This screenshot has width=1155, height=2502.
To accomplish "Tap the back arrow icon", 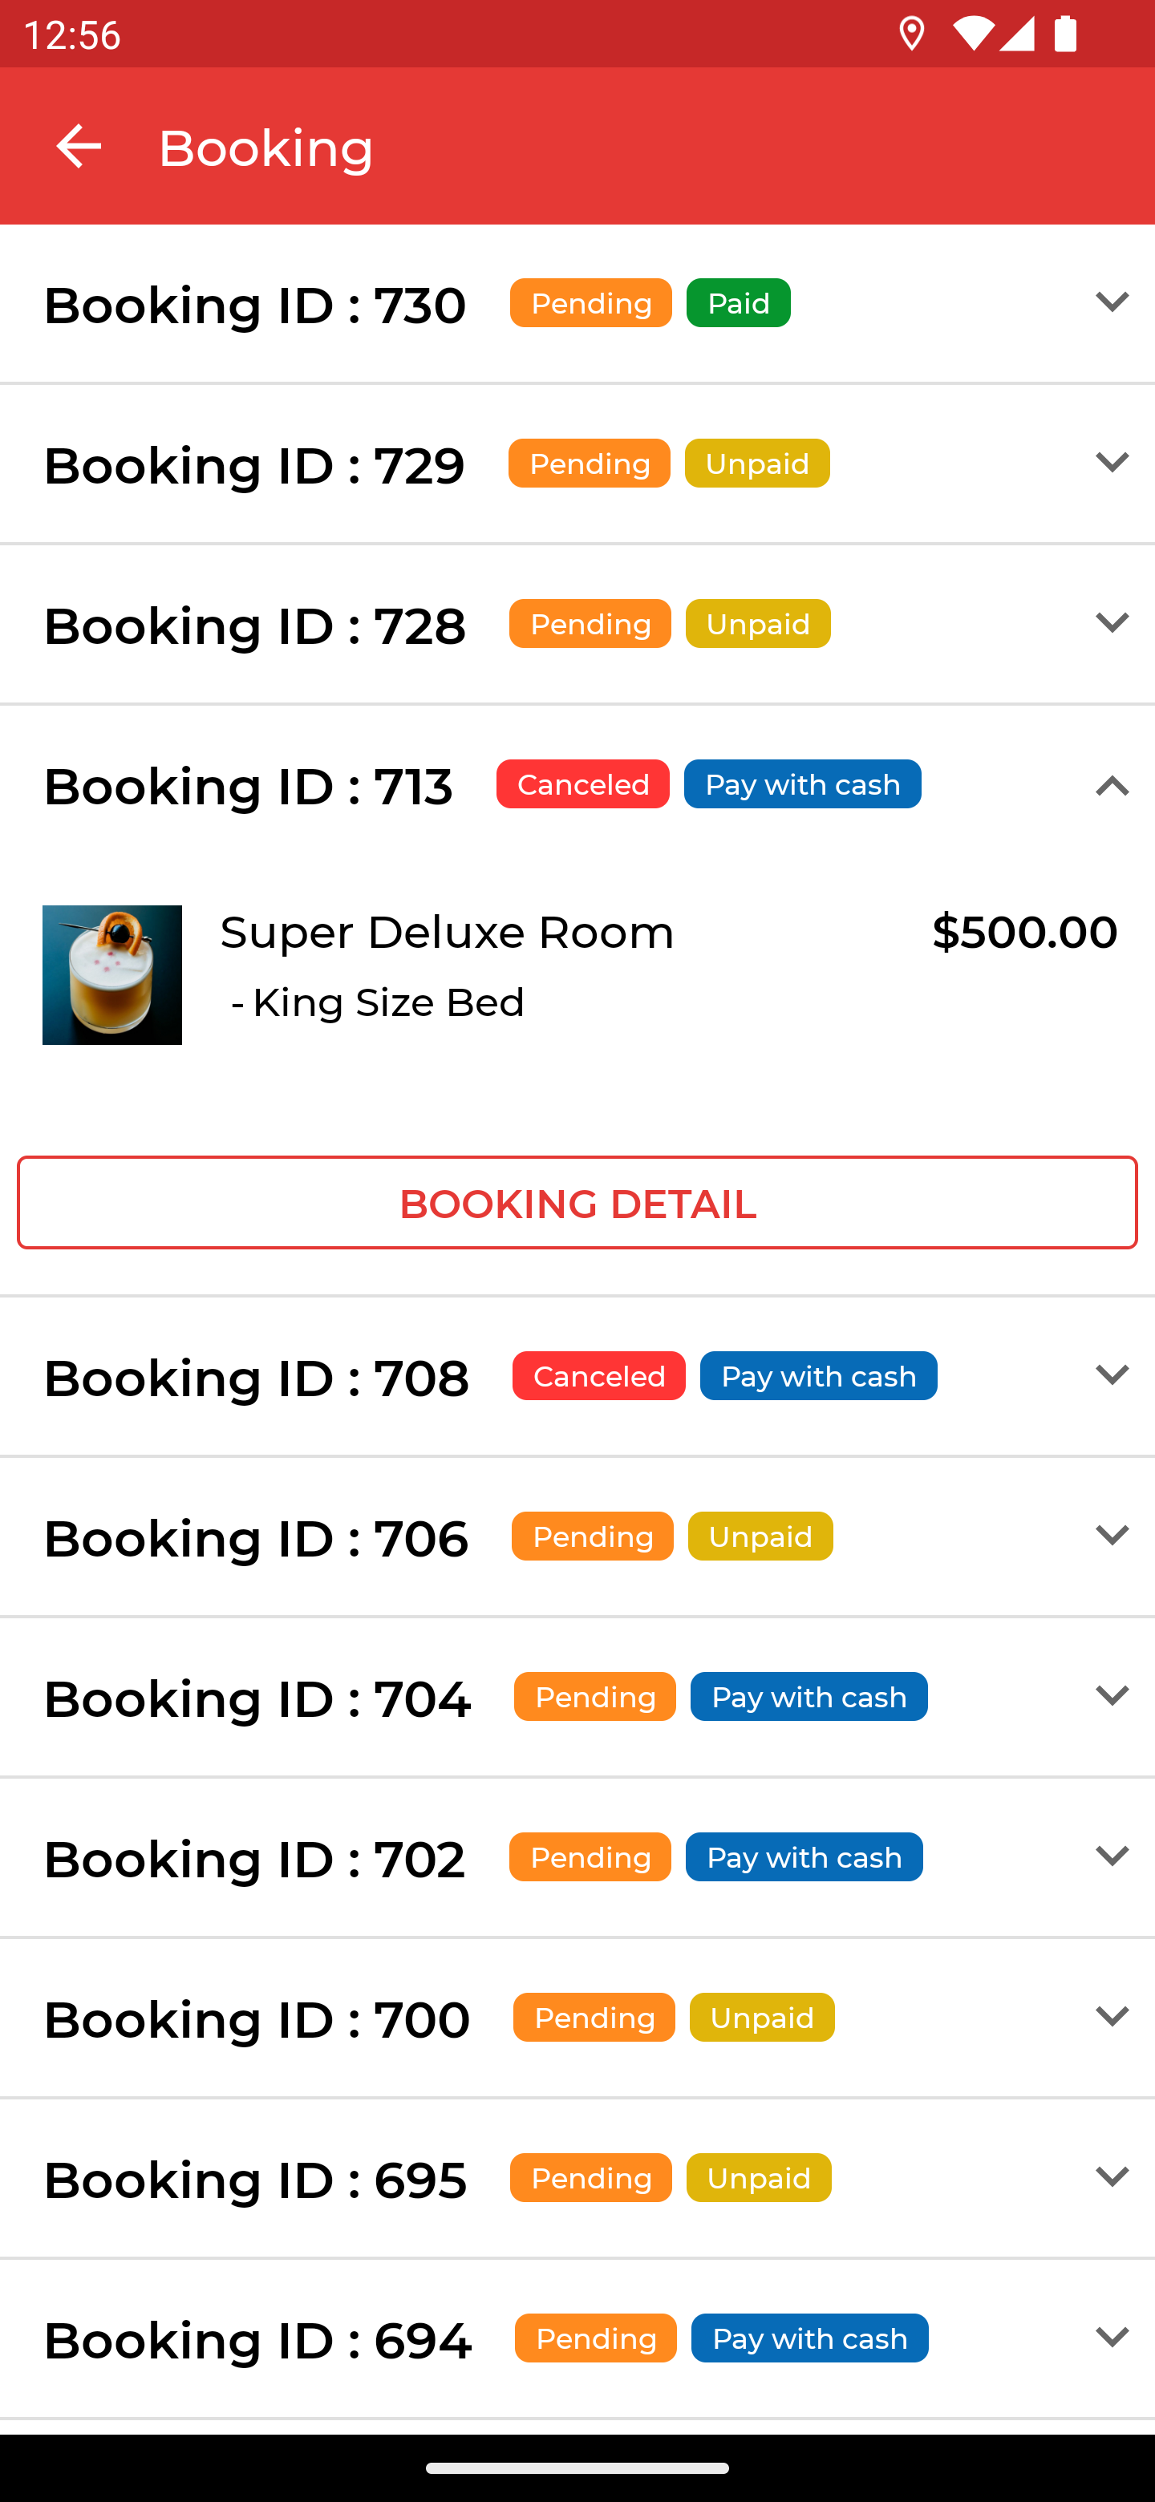I will click(79, 147).
